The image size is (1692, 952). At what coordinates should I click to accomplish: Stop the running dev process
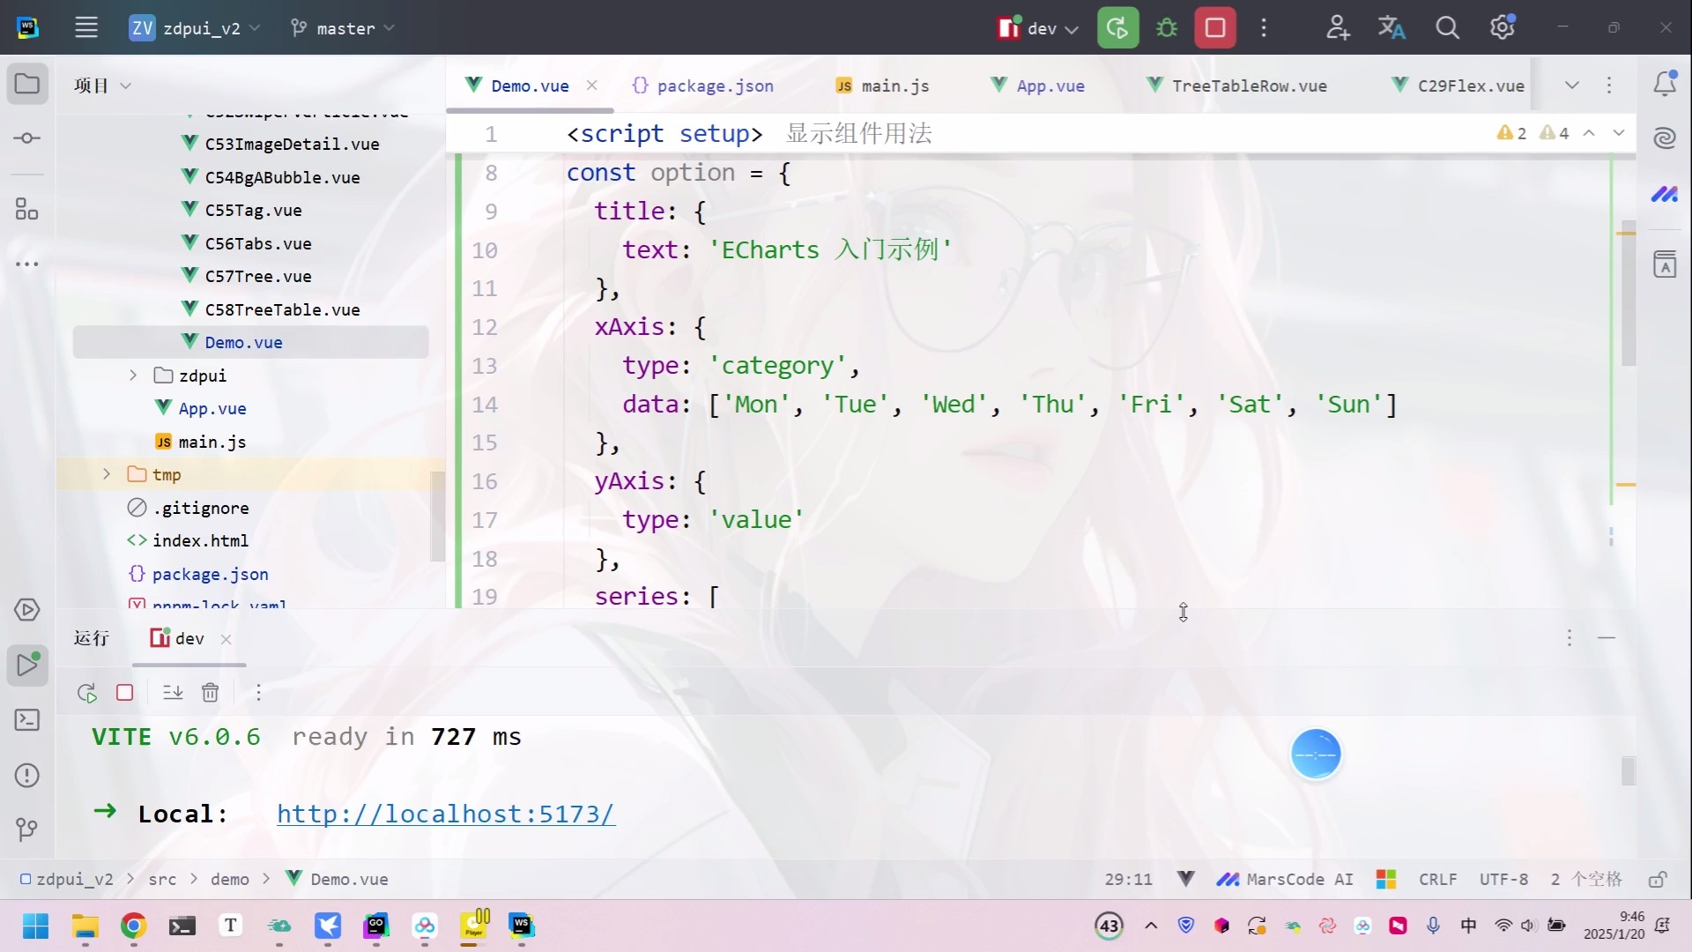coord(1215,27)
